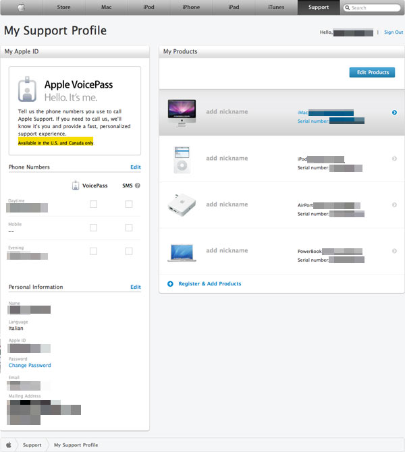Click the Change Password link

(30, 365)
